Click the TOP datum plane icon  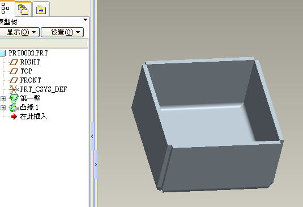14,71
